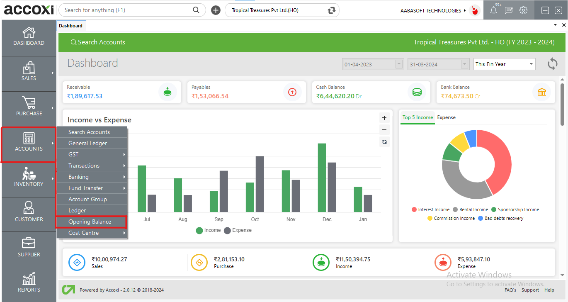Screen dimensions: 568x302
Task: Expand the GST submenu
Action: 92,154
